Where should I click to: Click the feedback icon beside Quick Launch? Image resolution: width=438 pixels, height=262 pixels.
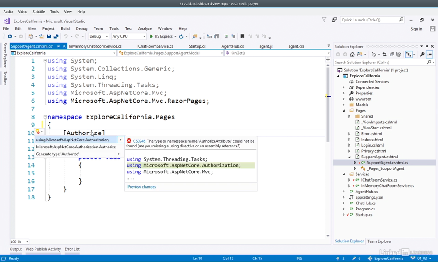[x=334, y=20]
